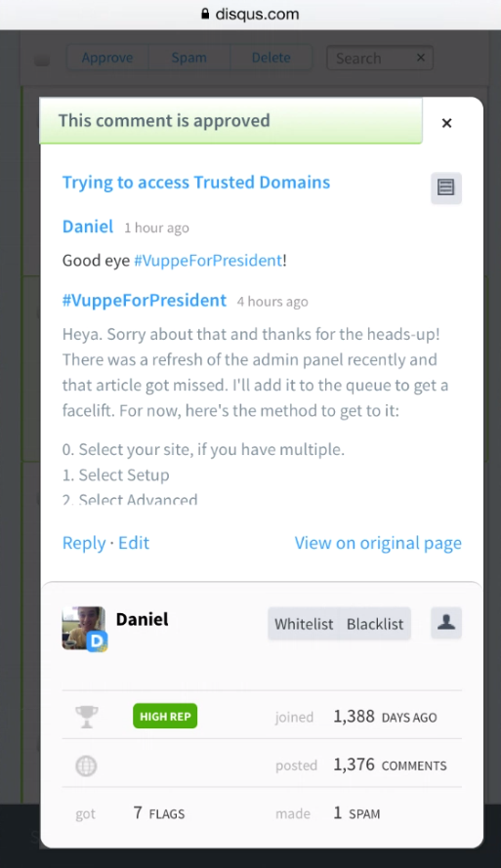Click the Approve toolbar button
The height and width of the screenshot is (868, 501).
(107, 58)
